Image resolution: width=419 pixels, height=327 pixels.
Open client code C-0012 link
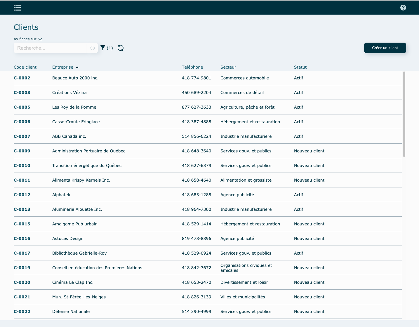[22, 195]
